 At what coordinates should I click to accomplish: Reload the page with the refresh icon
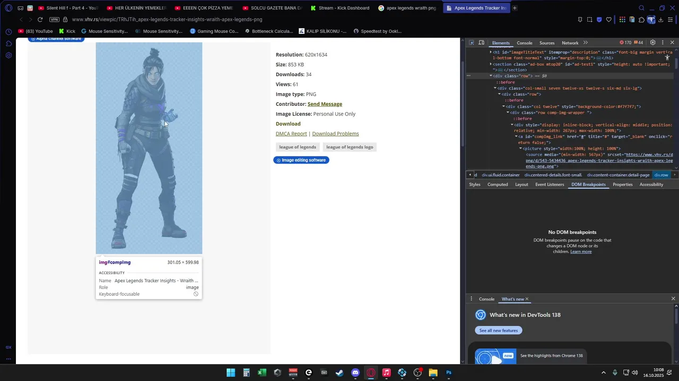pos(40,20)
